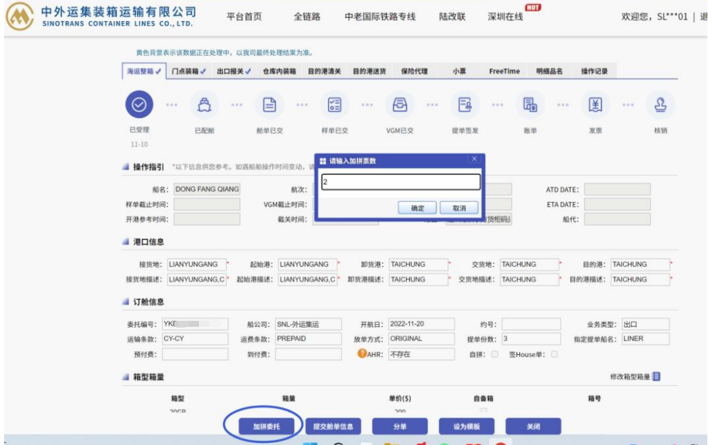The width and height of the screenshot is (708, 445).
Task: Click the 提单份数 field
Action: pos(531,338)
